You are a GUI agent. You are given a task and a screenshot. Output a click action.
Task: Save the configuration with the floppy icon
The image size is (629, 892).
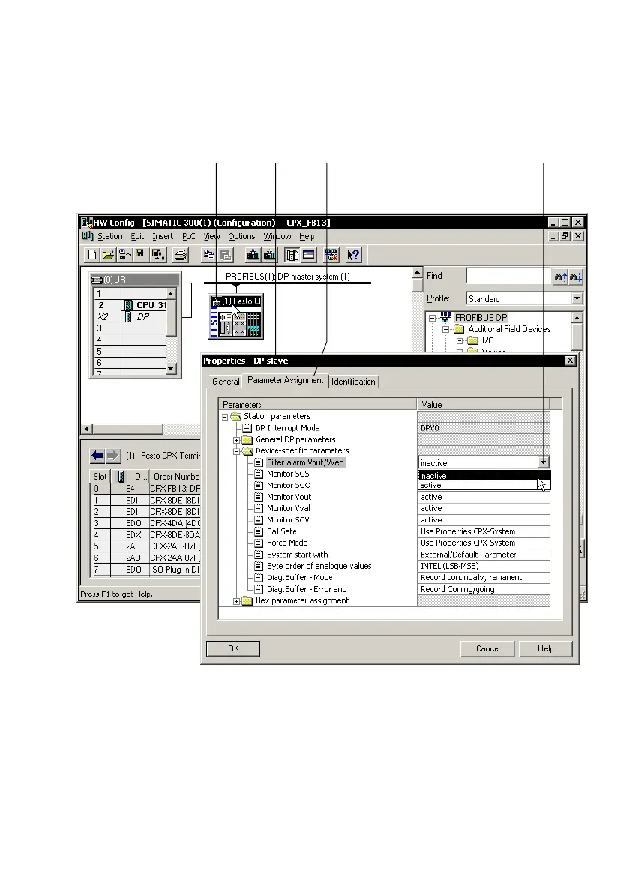tap(140, 255)
